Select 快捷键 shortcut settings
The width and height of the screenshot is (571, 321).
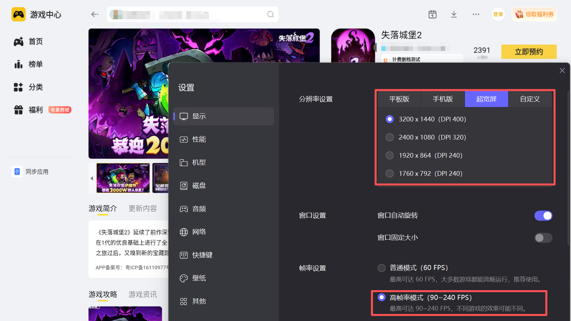(x=224, y=255)
